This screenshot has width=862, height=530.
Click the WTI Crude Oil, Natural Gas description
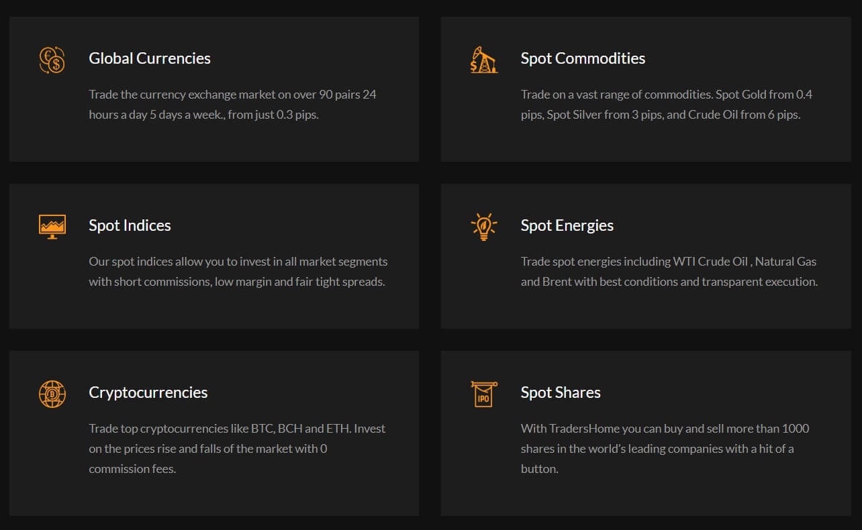(x=669, y=271)
